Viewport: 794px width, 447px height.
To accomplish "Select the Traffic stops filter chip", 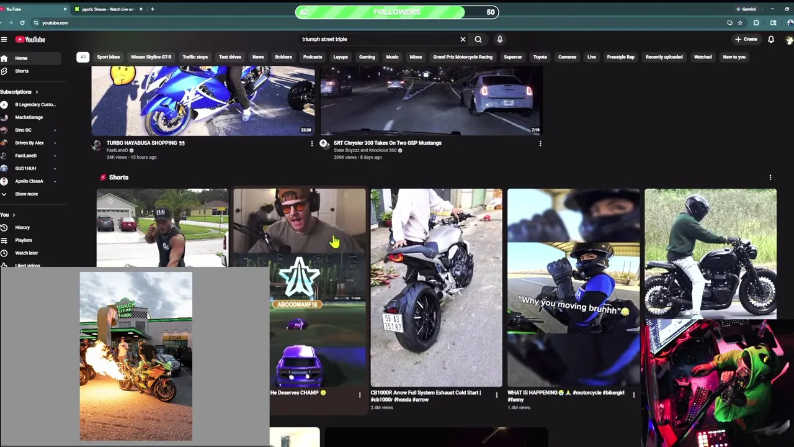I will pyautogui.click(x=195, y=56).
